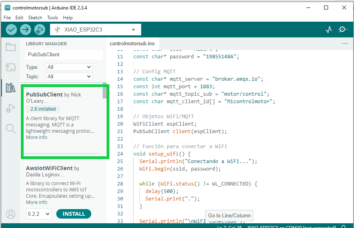Open the account profile icon
Viewport: 354px width, 228px height.
(11, 214)
